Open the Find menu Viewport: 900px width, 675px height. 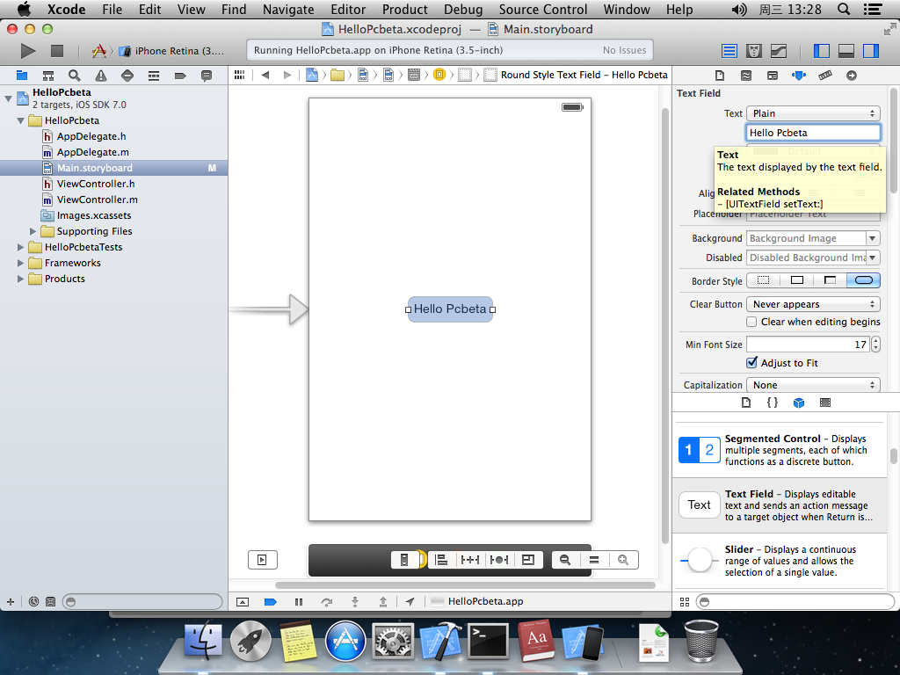[x=234, y=9]
